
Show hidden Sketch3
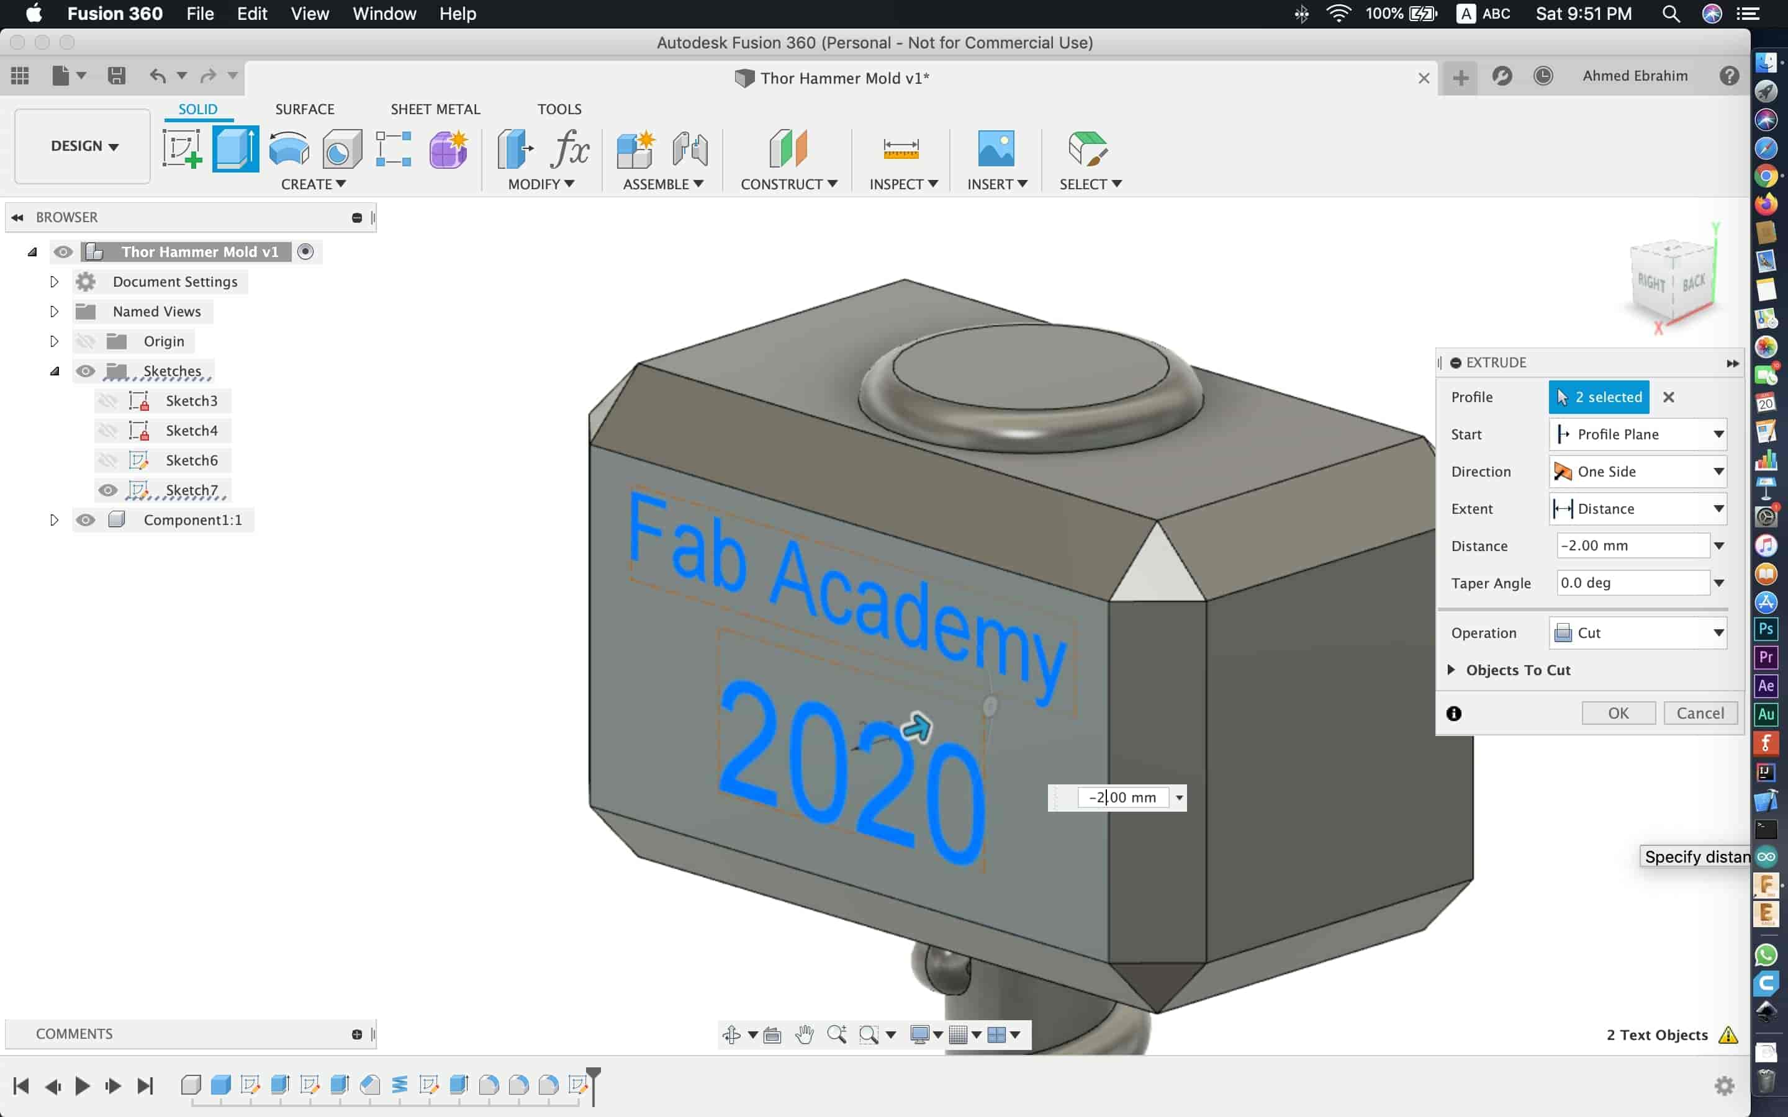tap(108, 400)
